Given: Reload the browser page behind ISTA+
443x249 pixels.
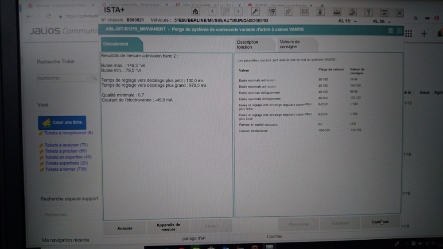Looking at the screenshot, I should coord(48,16).
